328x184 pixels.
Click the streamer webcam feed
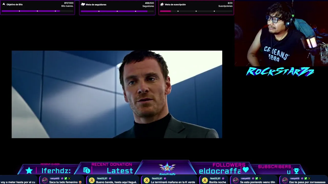point(281,33)
